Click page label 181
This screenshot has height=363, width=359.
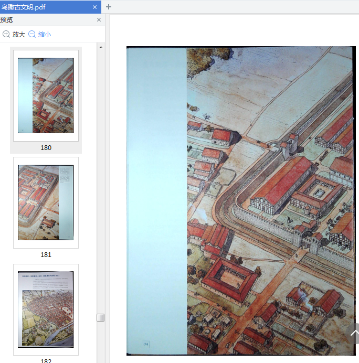46,254
